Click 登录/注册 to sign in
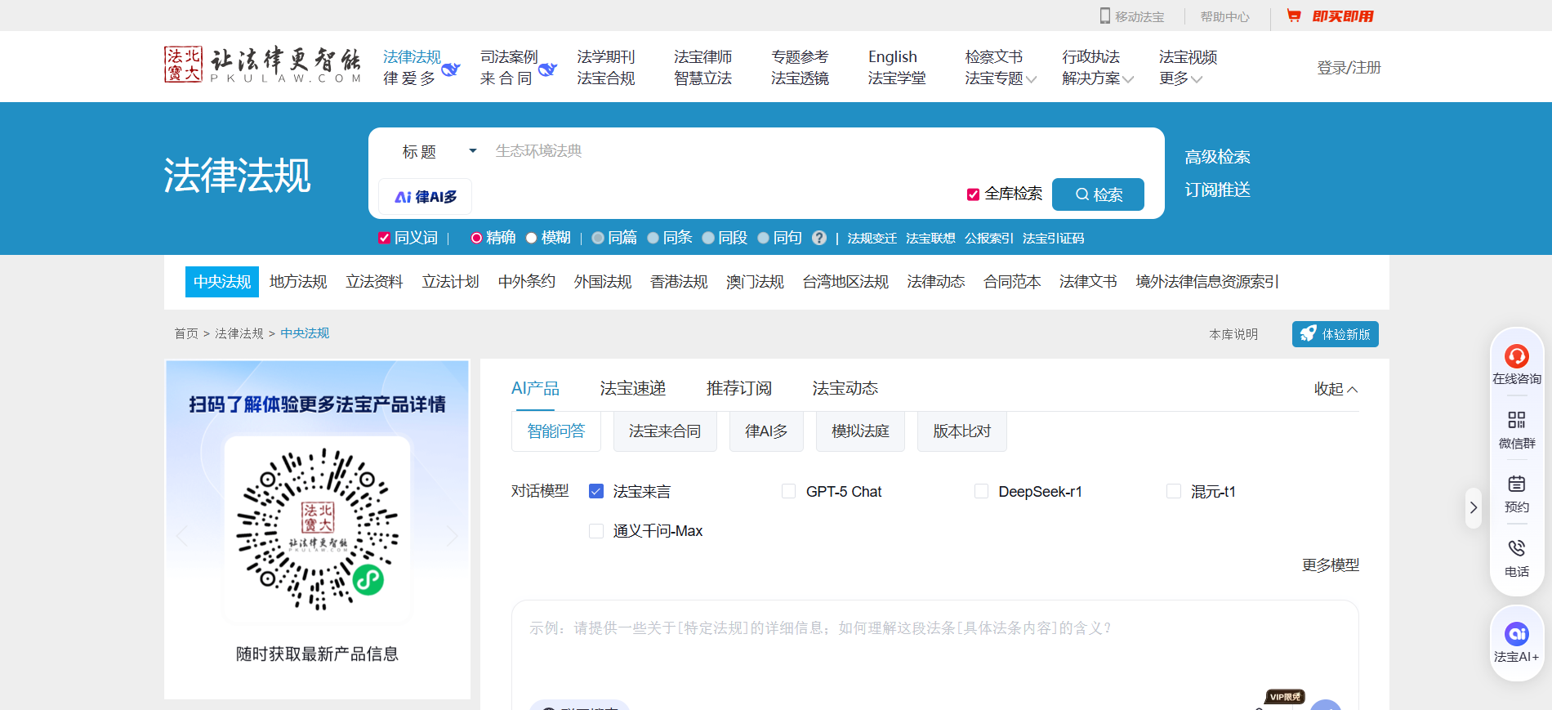The width and height of the screenshot is (1552, 710). (1349, 68)
